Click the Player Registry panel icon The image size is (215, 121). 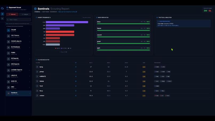coord(37,60)
